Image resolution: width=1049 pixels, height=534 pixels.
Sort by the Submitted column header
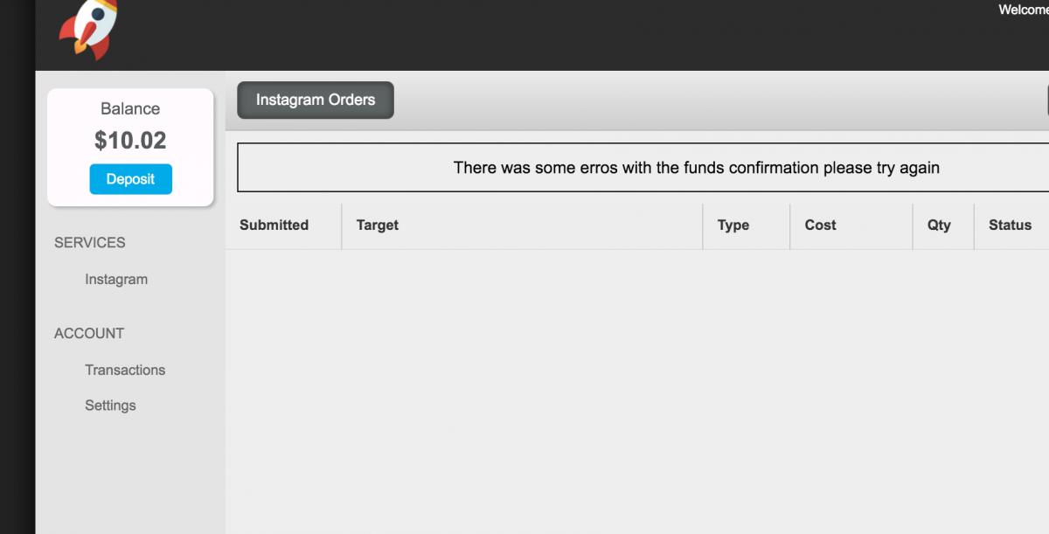click(x=274, y=225)
